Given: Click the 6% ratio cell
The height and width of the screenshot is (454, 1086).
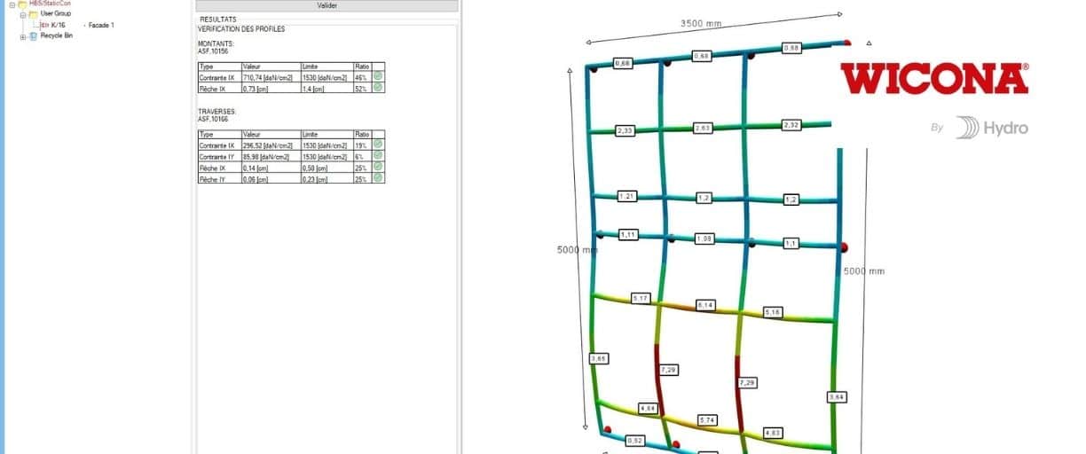Looking at the screenshot, I should 363,156.
